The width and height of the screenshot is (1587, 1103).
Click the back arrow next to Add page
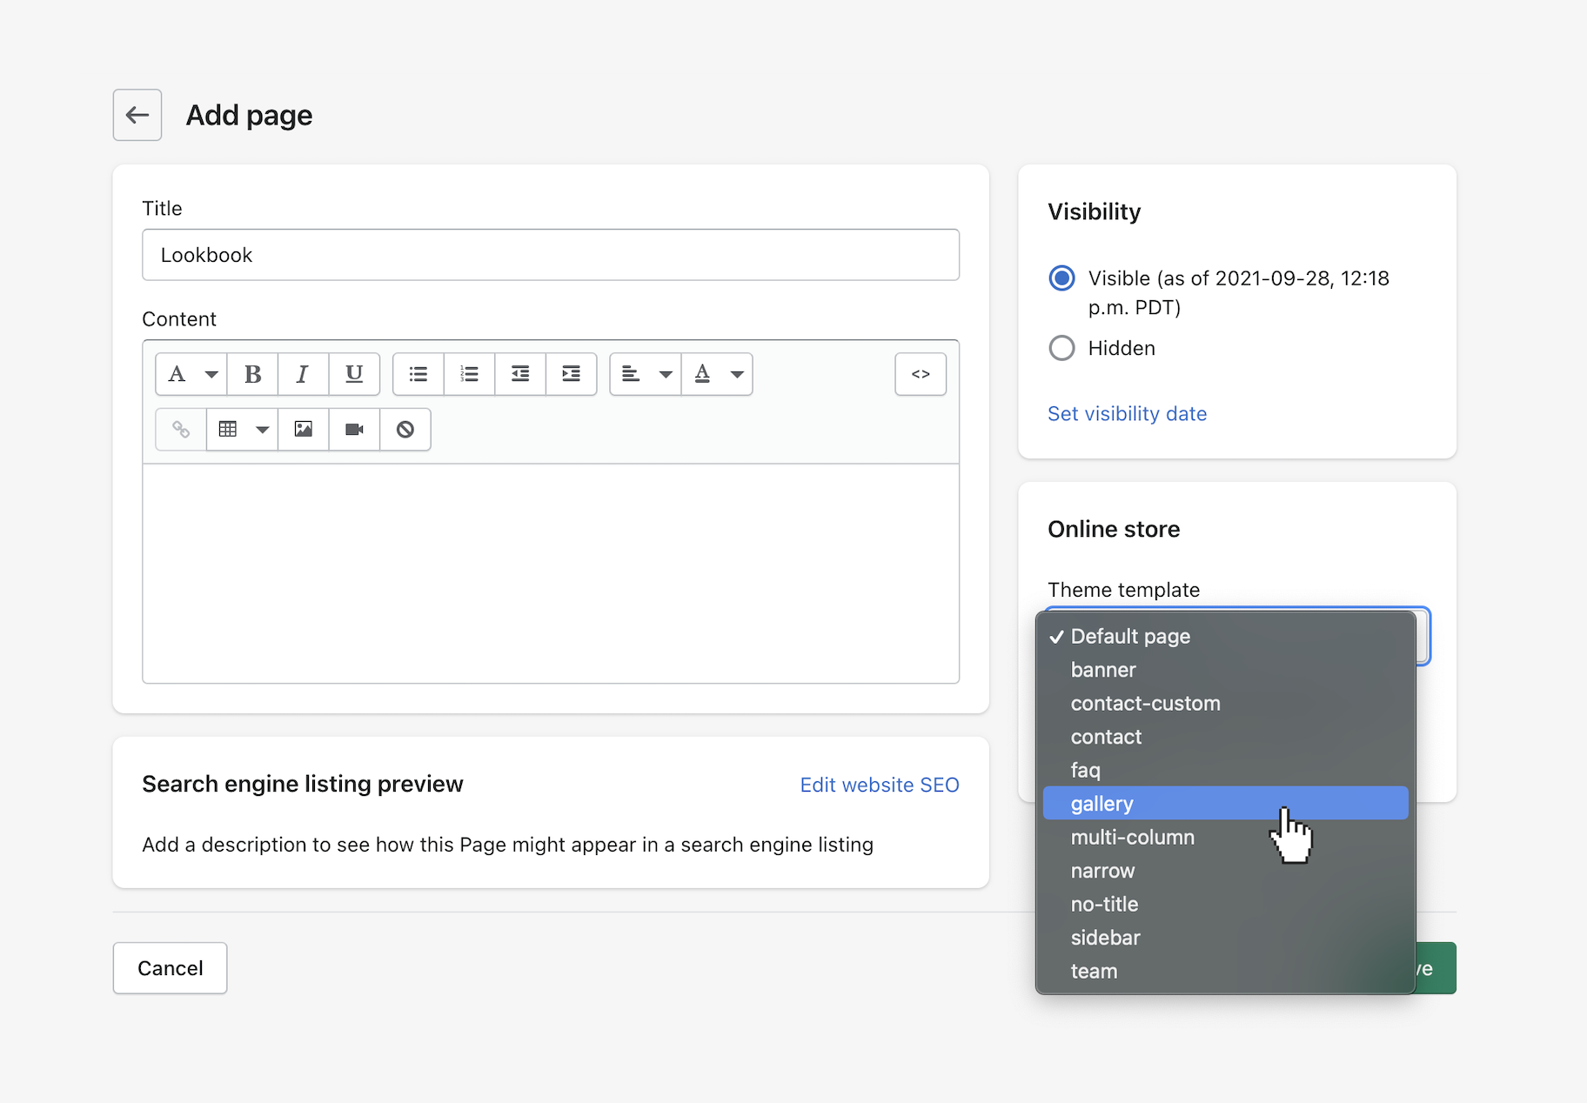click(137, 115)
